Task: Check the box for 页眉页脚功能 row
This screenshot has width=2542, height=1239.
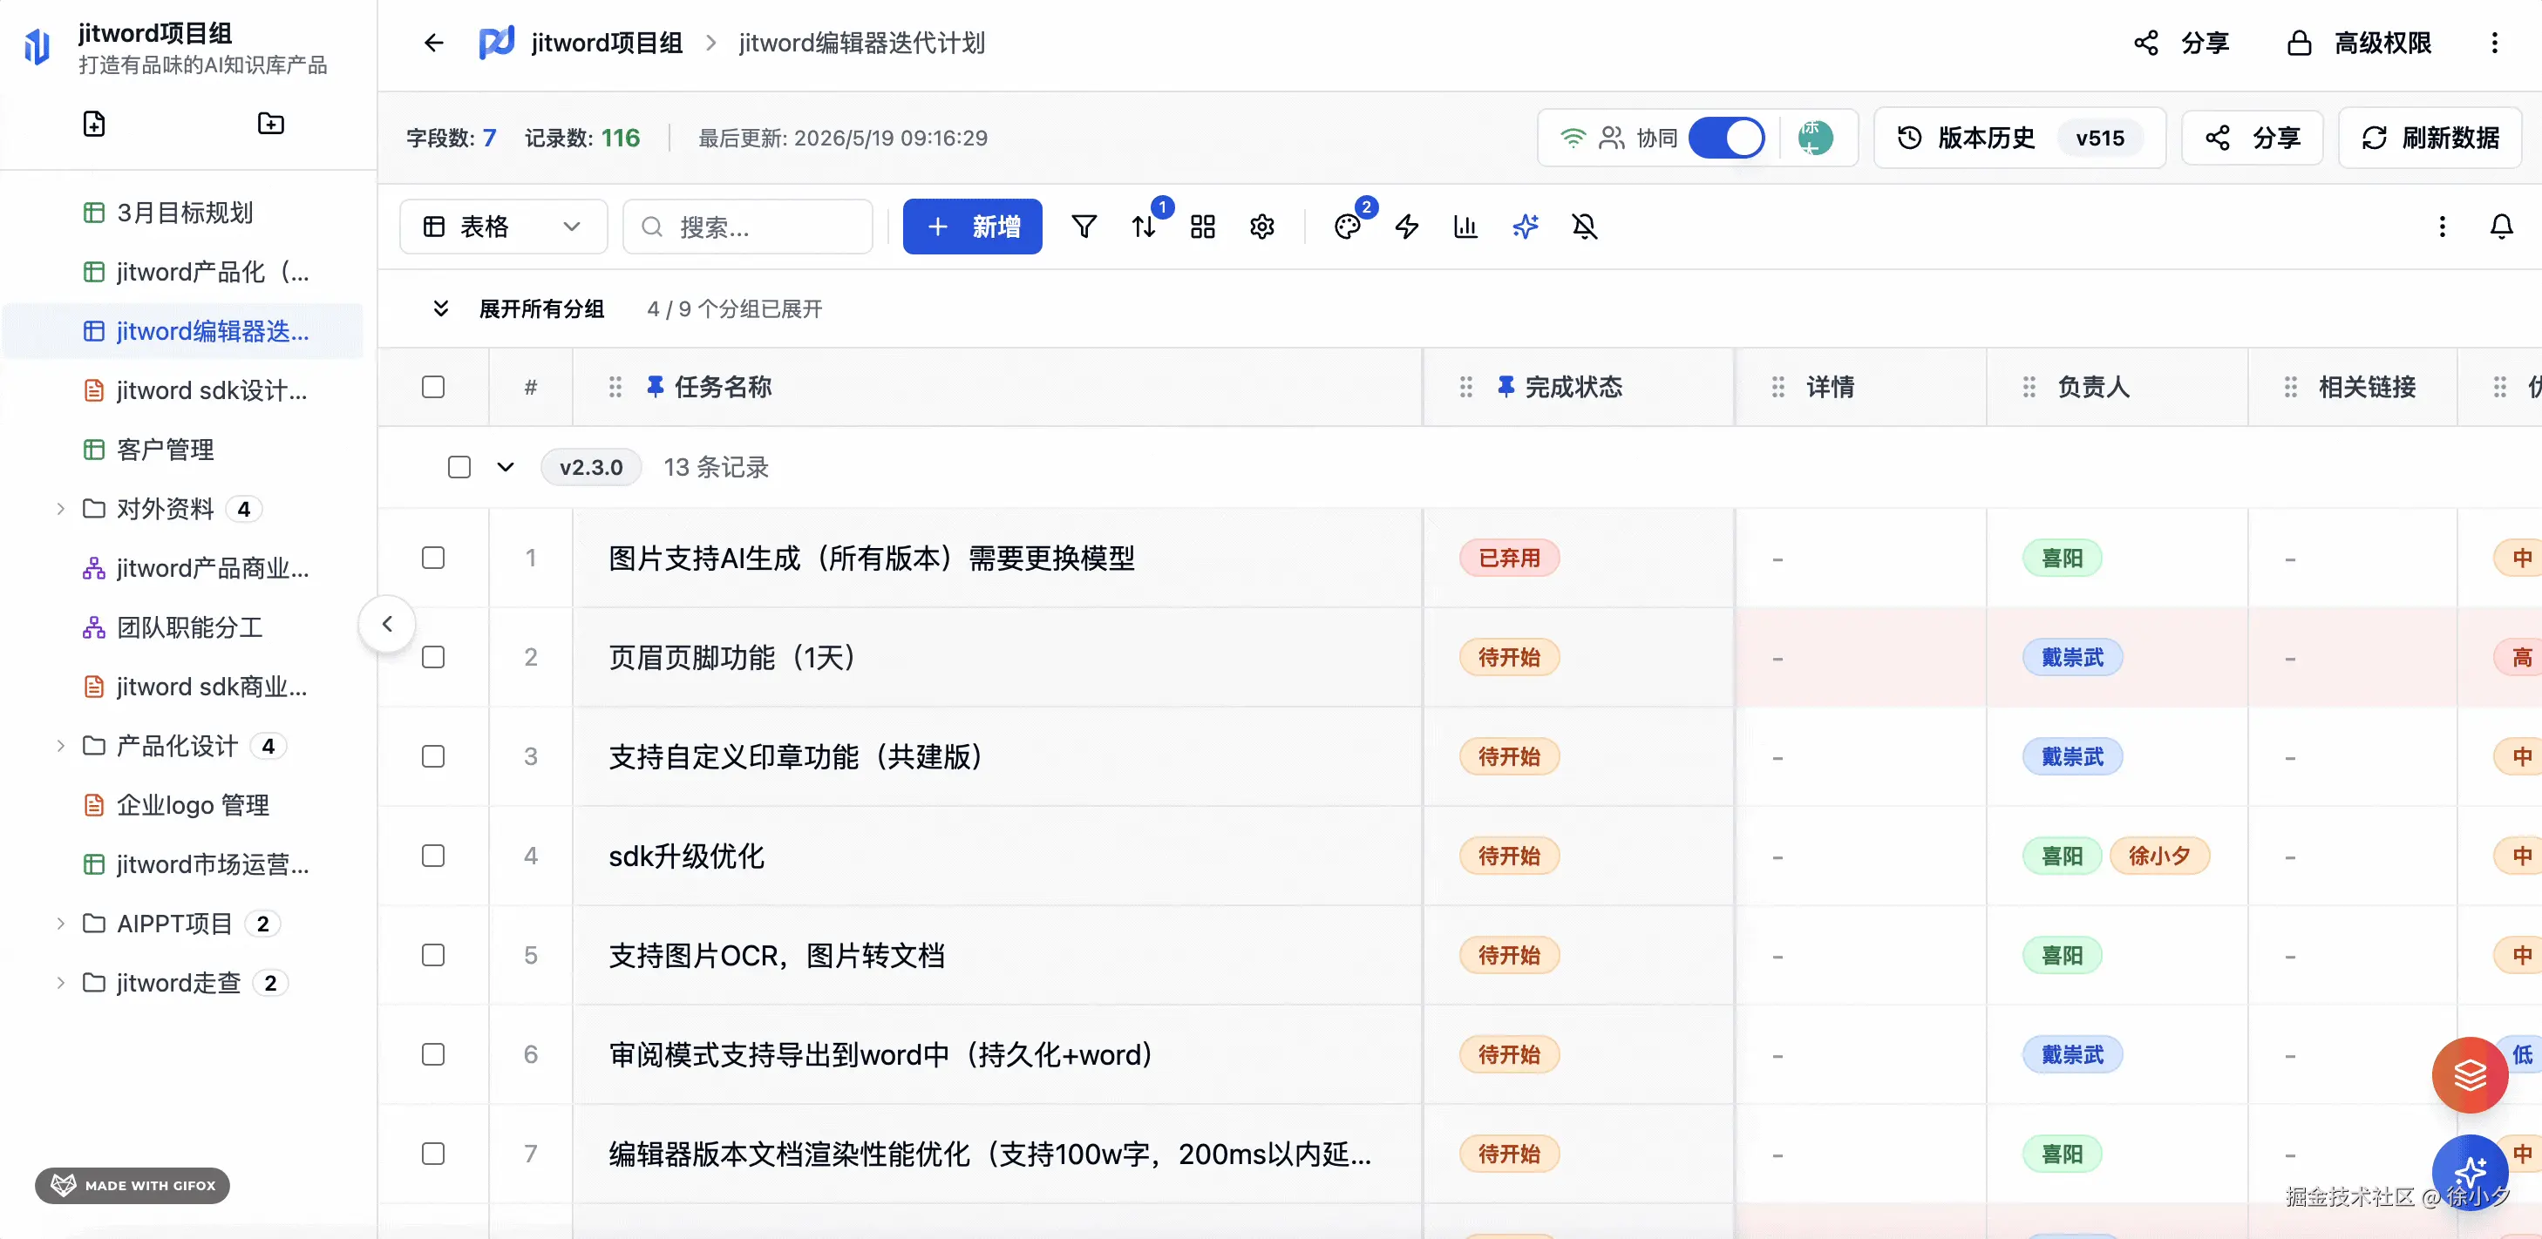Action: (x=433, y=657)
